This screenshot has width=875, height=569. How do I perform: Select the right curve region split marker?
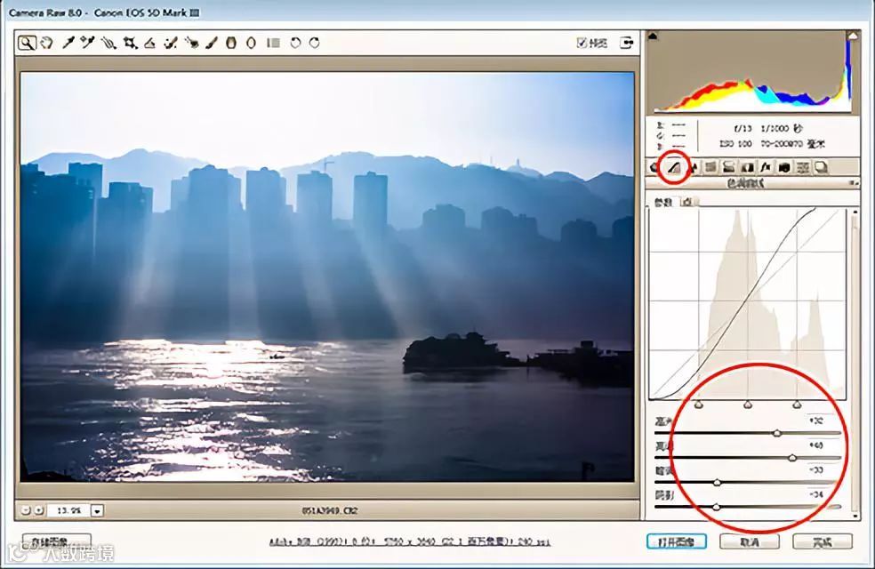coord(797,405)
